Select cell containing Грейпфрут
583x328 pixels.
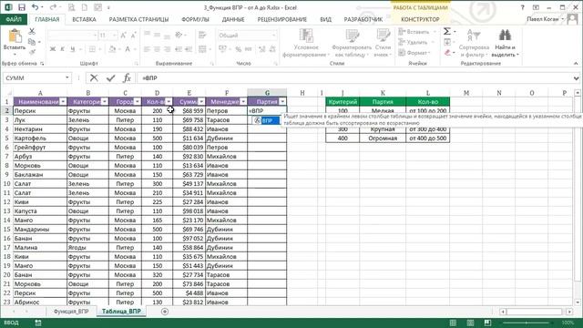tap(40, 148)
